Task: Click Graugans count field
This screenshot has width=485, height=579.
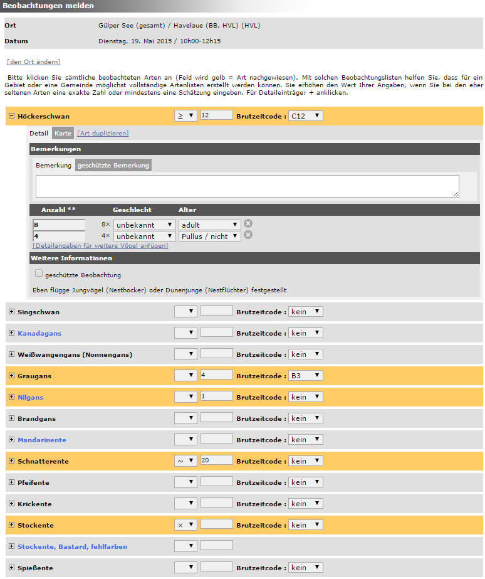Action: [217, 374]
